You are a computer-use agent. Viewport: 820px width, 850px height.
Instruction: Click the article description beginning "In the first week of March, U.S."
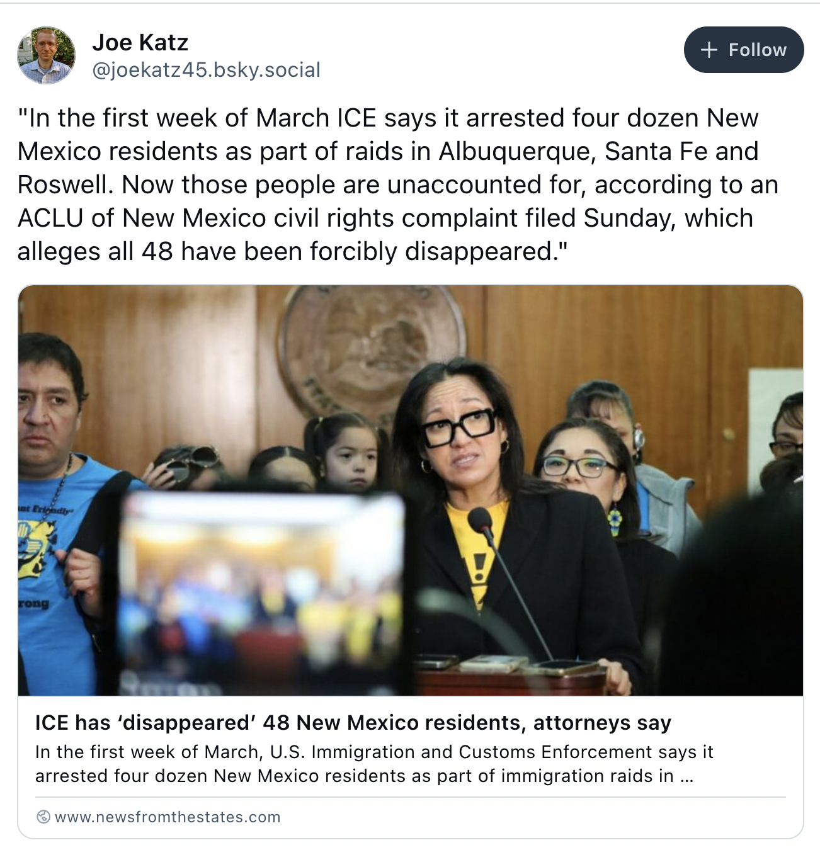[x=374, y=764]
